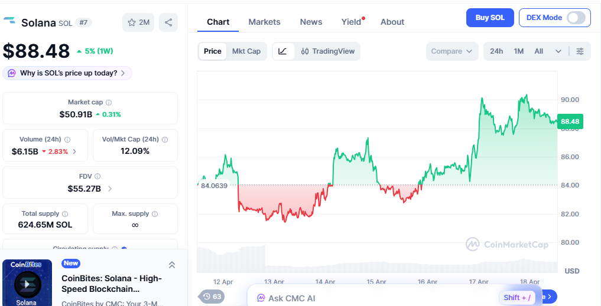Open chart settings sliders icon
This screenshot has width=601, height=306.
click(x=580, y=51)
